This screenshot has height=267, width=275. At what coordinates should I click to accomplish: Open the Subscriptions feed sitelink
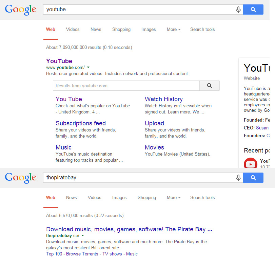coord(81,123)
